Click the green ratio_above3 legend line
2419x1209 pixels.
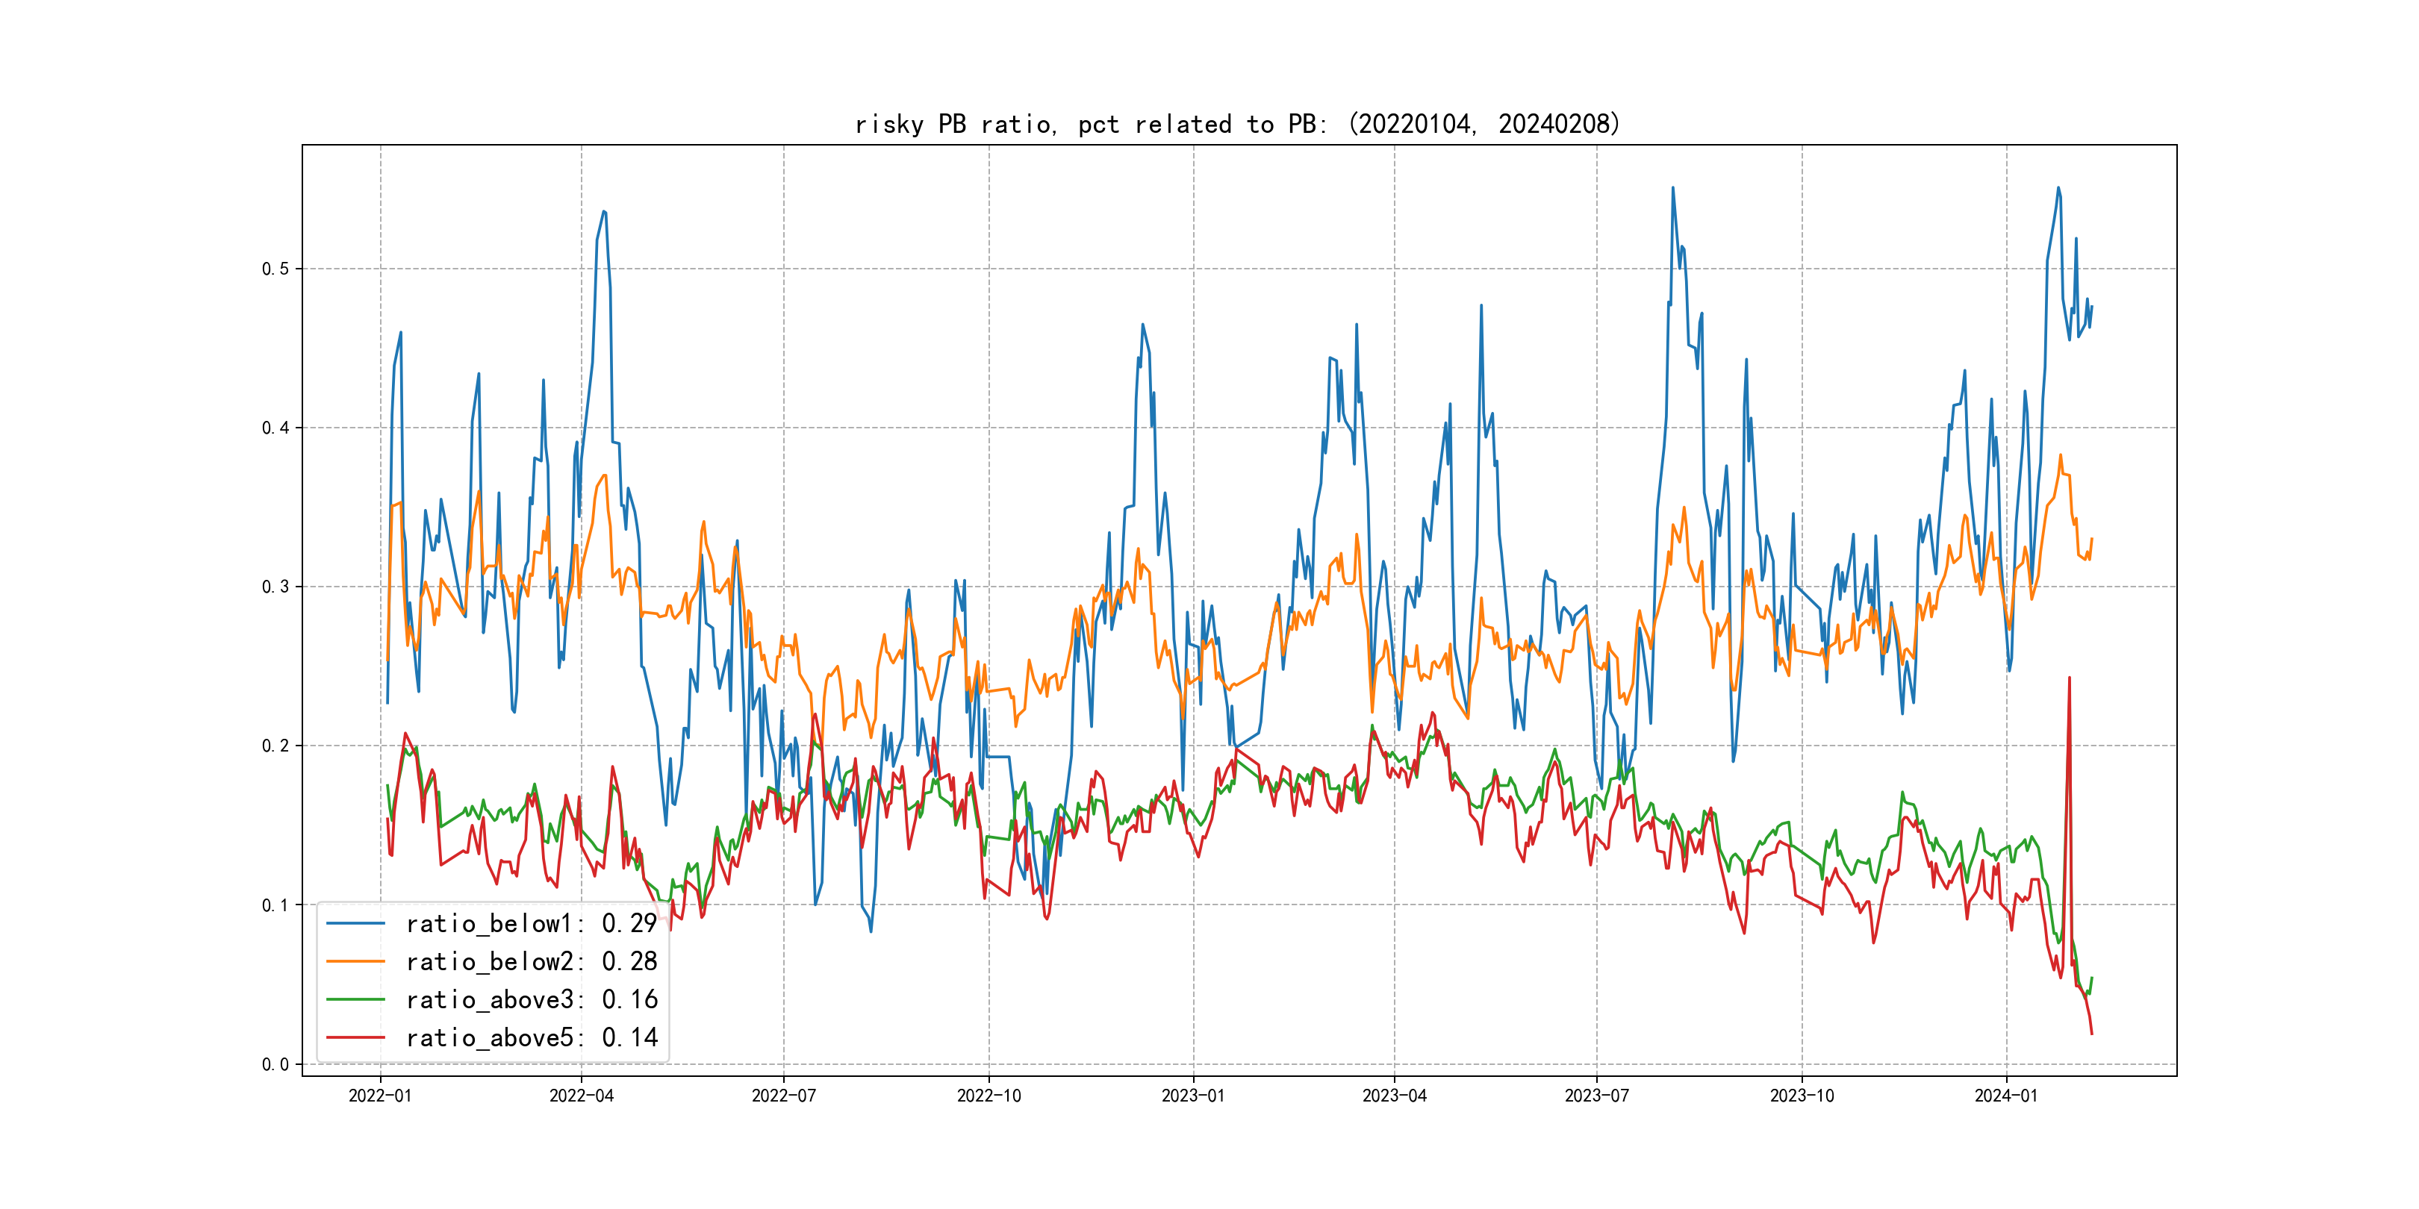(x=355, y=1000)
